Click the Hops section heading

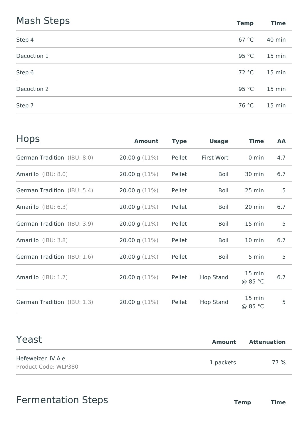click(x=28, y=139)
